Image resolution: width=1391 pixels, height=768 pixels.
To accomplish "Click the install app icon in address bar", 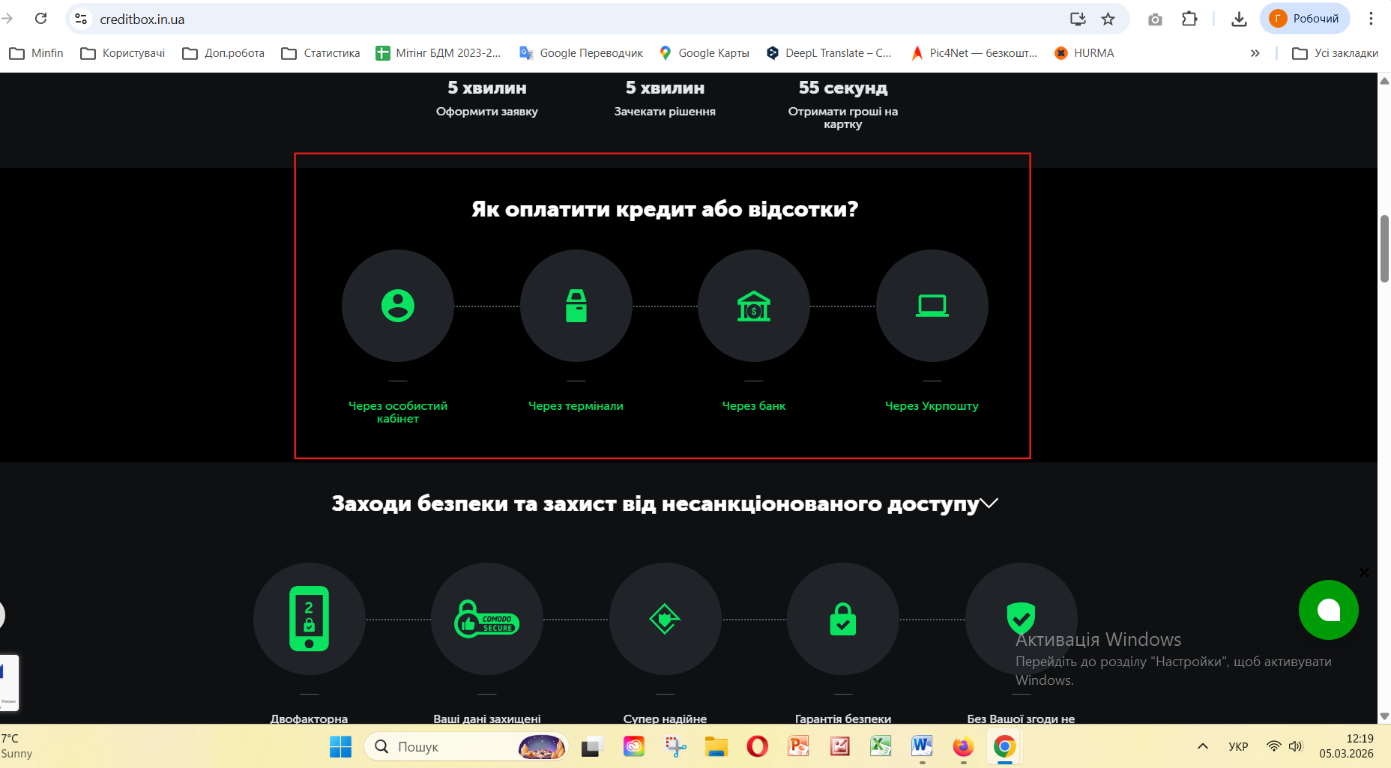I will pyautogui.click(x=1078, y=19).
